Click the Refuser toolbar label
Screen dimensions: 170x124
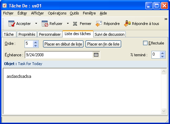pyautogui.click(x=56, y=24)
